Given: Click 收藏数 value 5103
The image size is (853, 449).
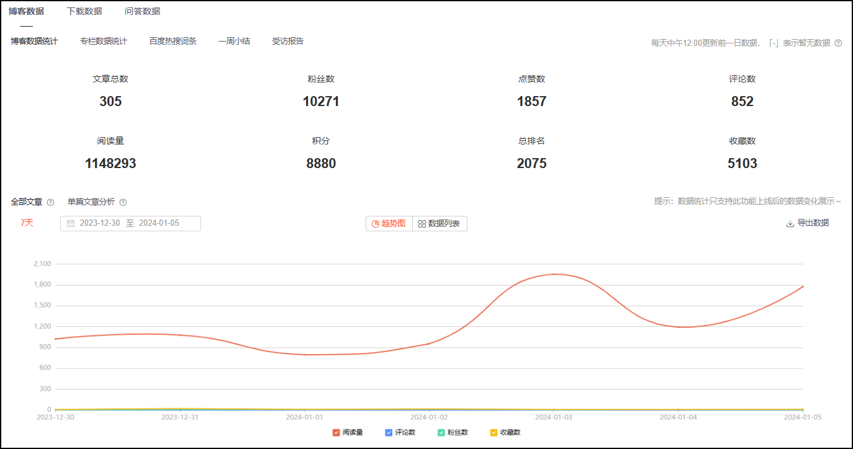Looking at the screenshot, I should (742, 164).
